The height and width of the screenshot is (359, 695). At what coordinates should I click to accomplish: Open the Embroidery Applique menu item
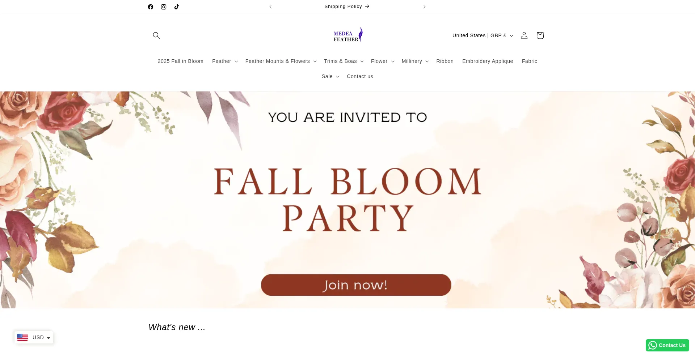[x=488, y=61]
